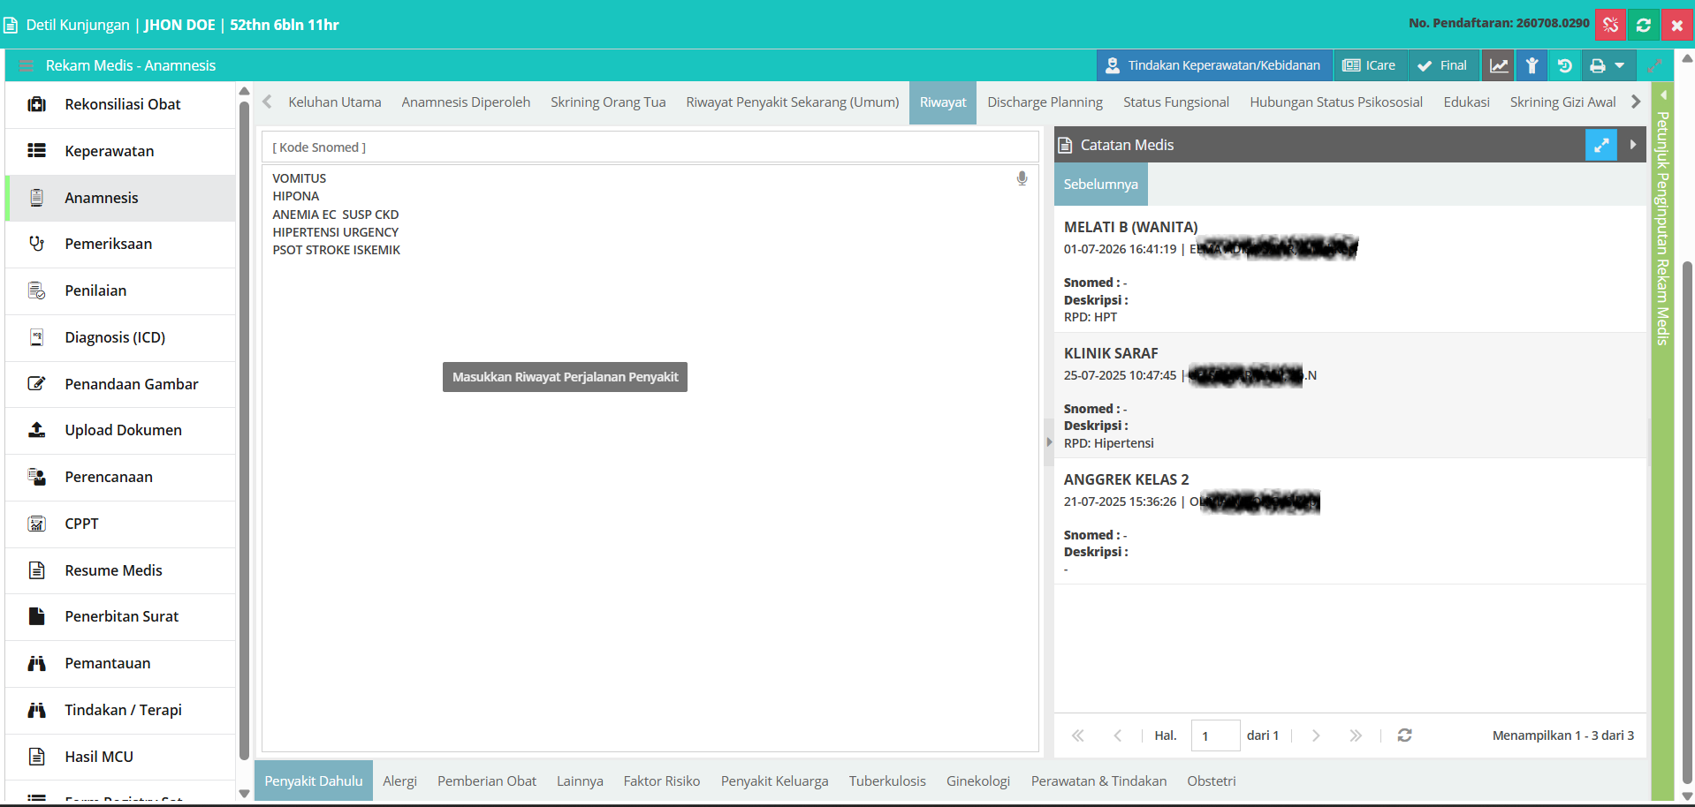The height and width of the screenshot is (807, 1695).
Task: Collapse the Catatan Medis panel arrow
Action: pos(1632,145)
